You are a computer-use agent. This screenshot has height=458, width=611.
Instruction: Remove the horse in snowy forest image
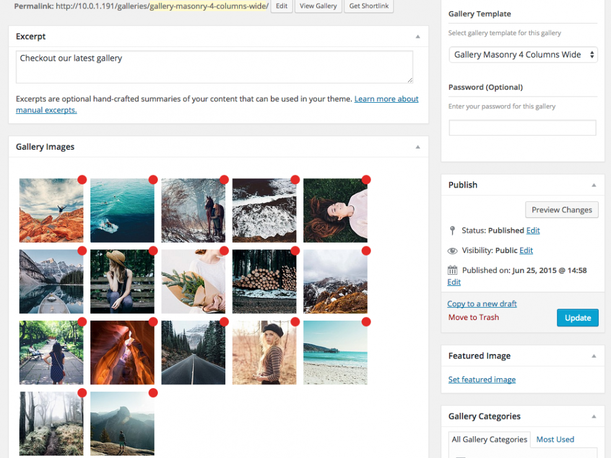[224, 179]
